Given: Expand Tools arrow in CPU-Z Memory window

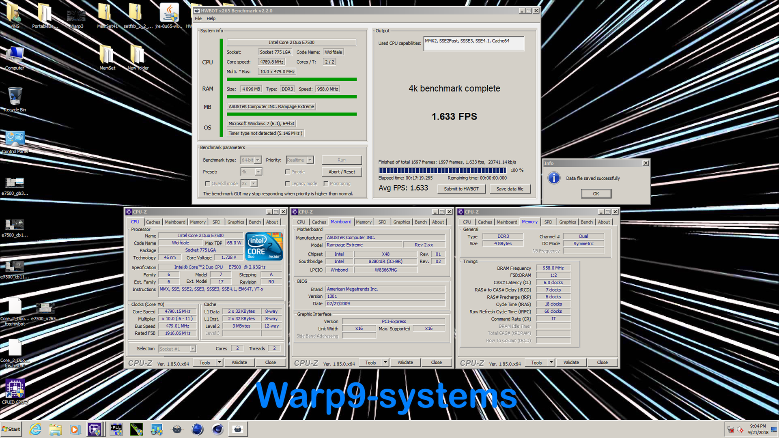Looking at the screenshot, I should point(551,363).
